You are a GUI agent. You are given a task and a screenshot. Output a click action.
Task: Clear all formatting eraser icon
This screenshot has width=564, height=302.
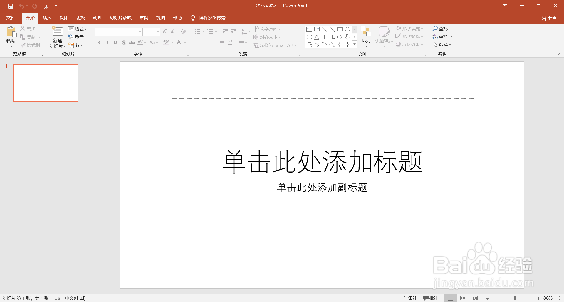click(184, 31)
